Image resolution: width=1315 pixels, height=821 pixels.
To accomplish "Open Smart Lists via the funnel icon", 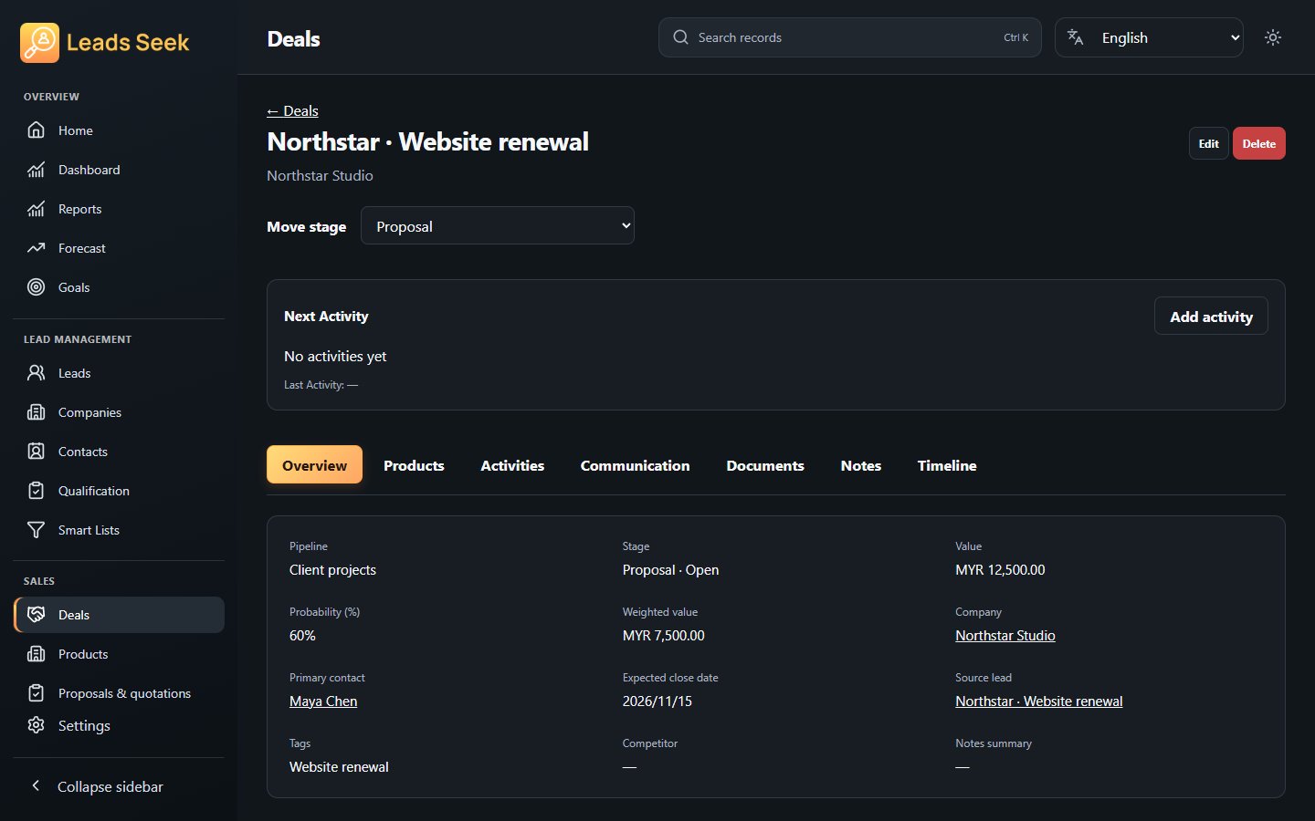I will [x=36, y=530].
